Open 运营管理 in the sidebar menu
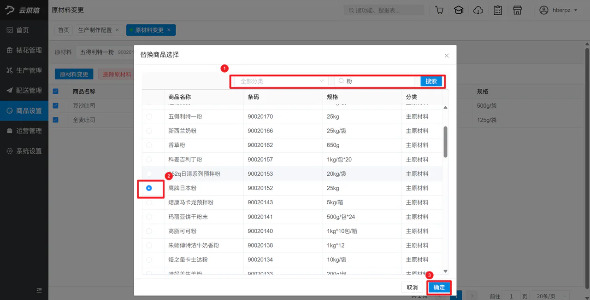Screen dimensions: 590x300 point(24,131)
